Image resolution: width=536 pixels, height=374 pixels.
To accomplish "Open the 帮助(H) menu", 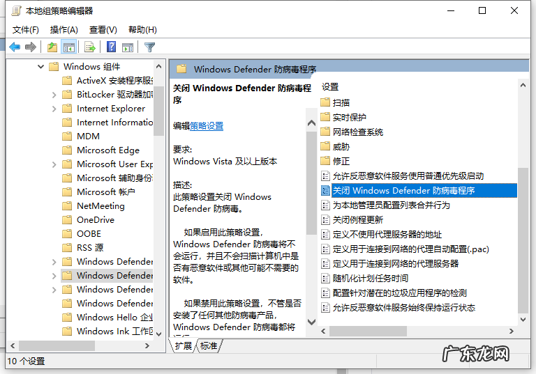I will click(x=142, y=30).
